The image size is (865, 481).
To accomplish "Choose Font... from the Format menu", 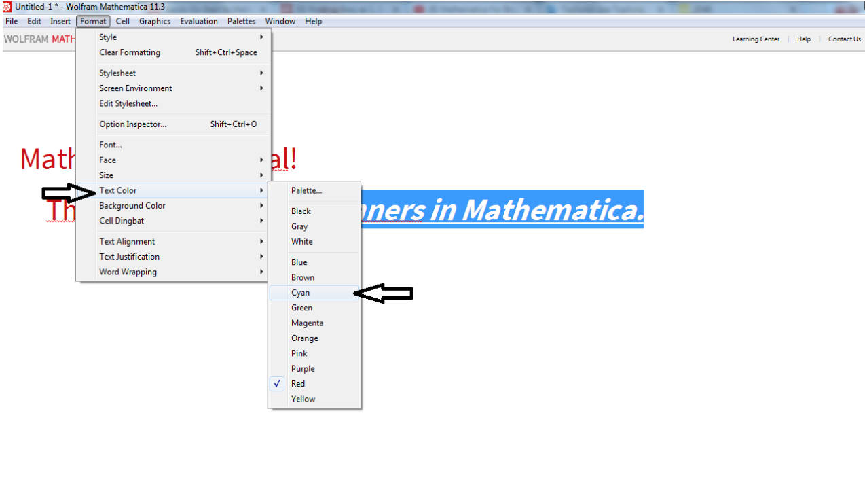I will [174, 145].
